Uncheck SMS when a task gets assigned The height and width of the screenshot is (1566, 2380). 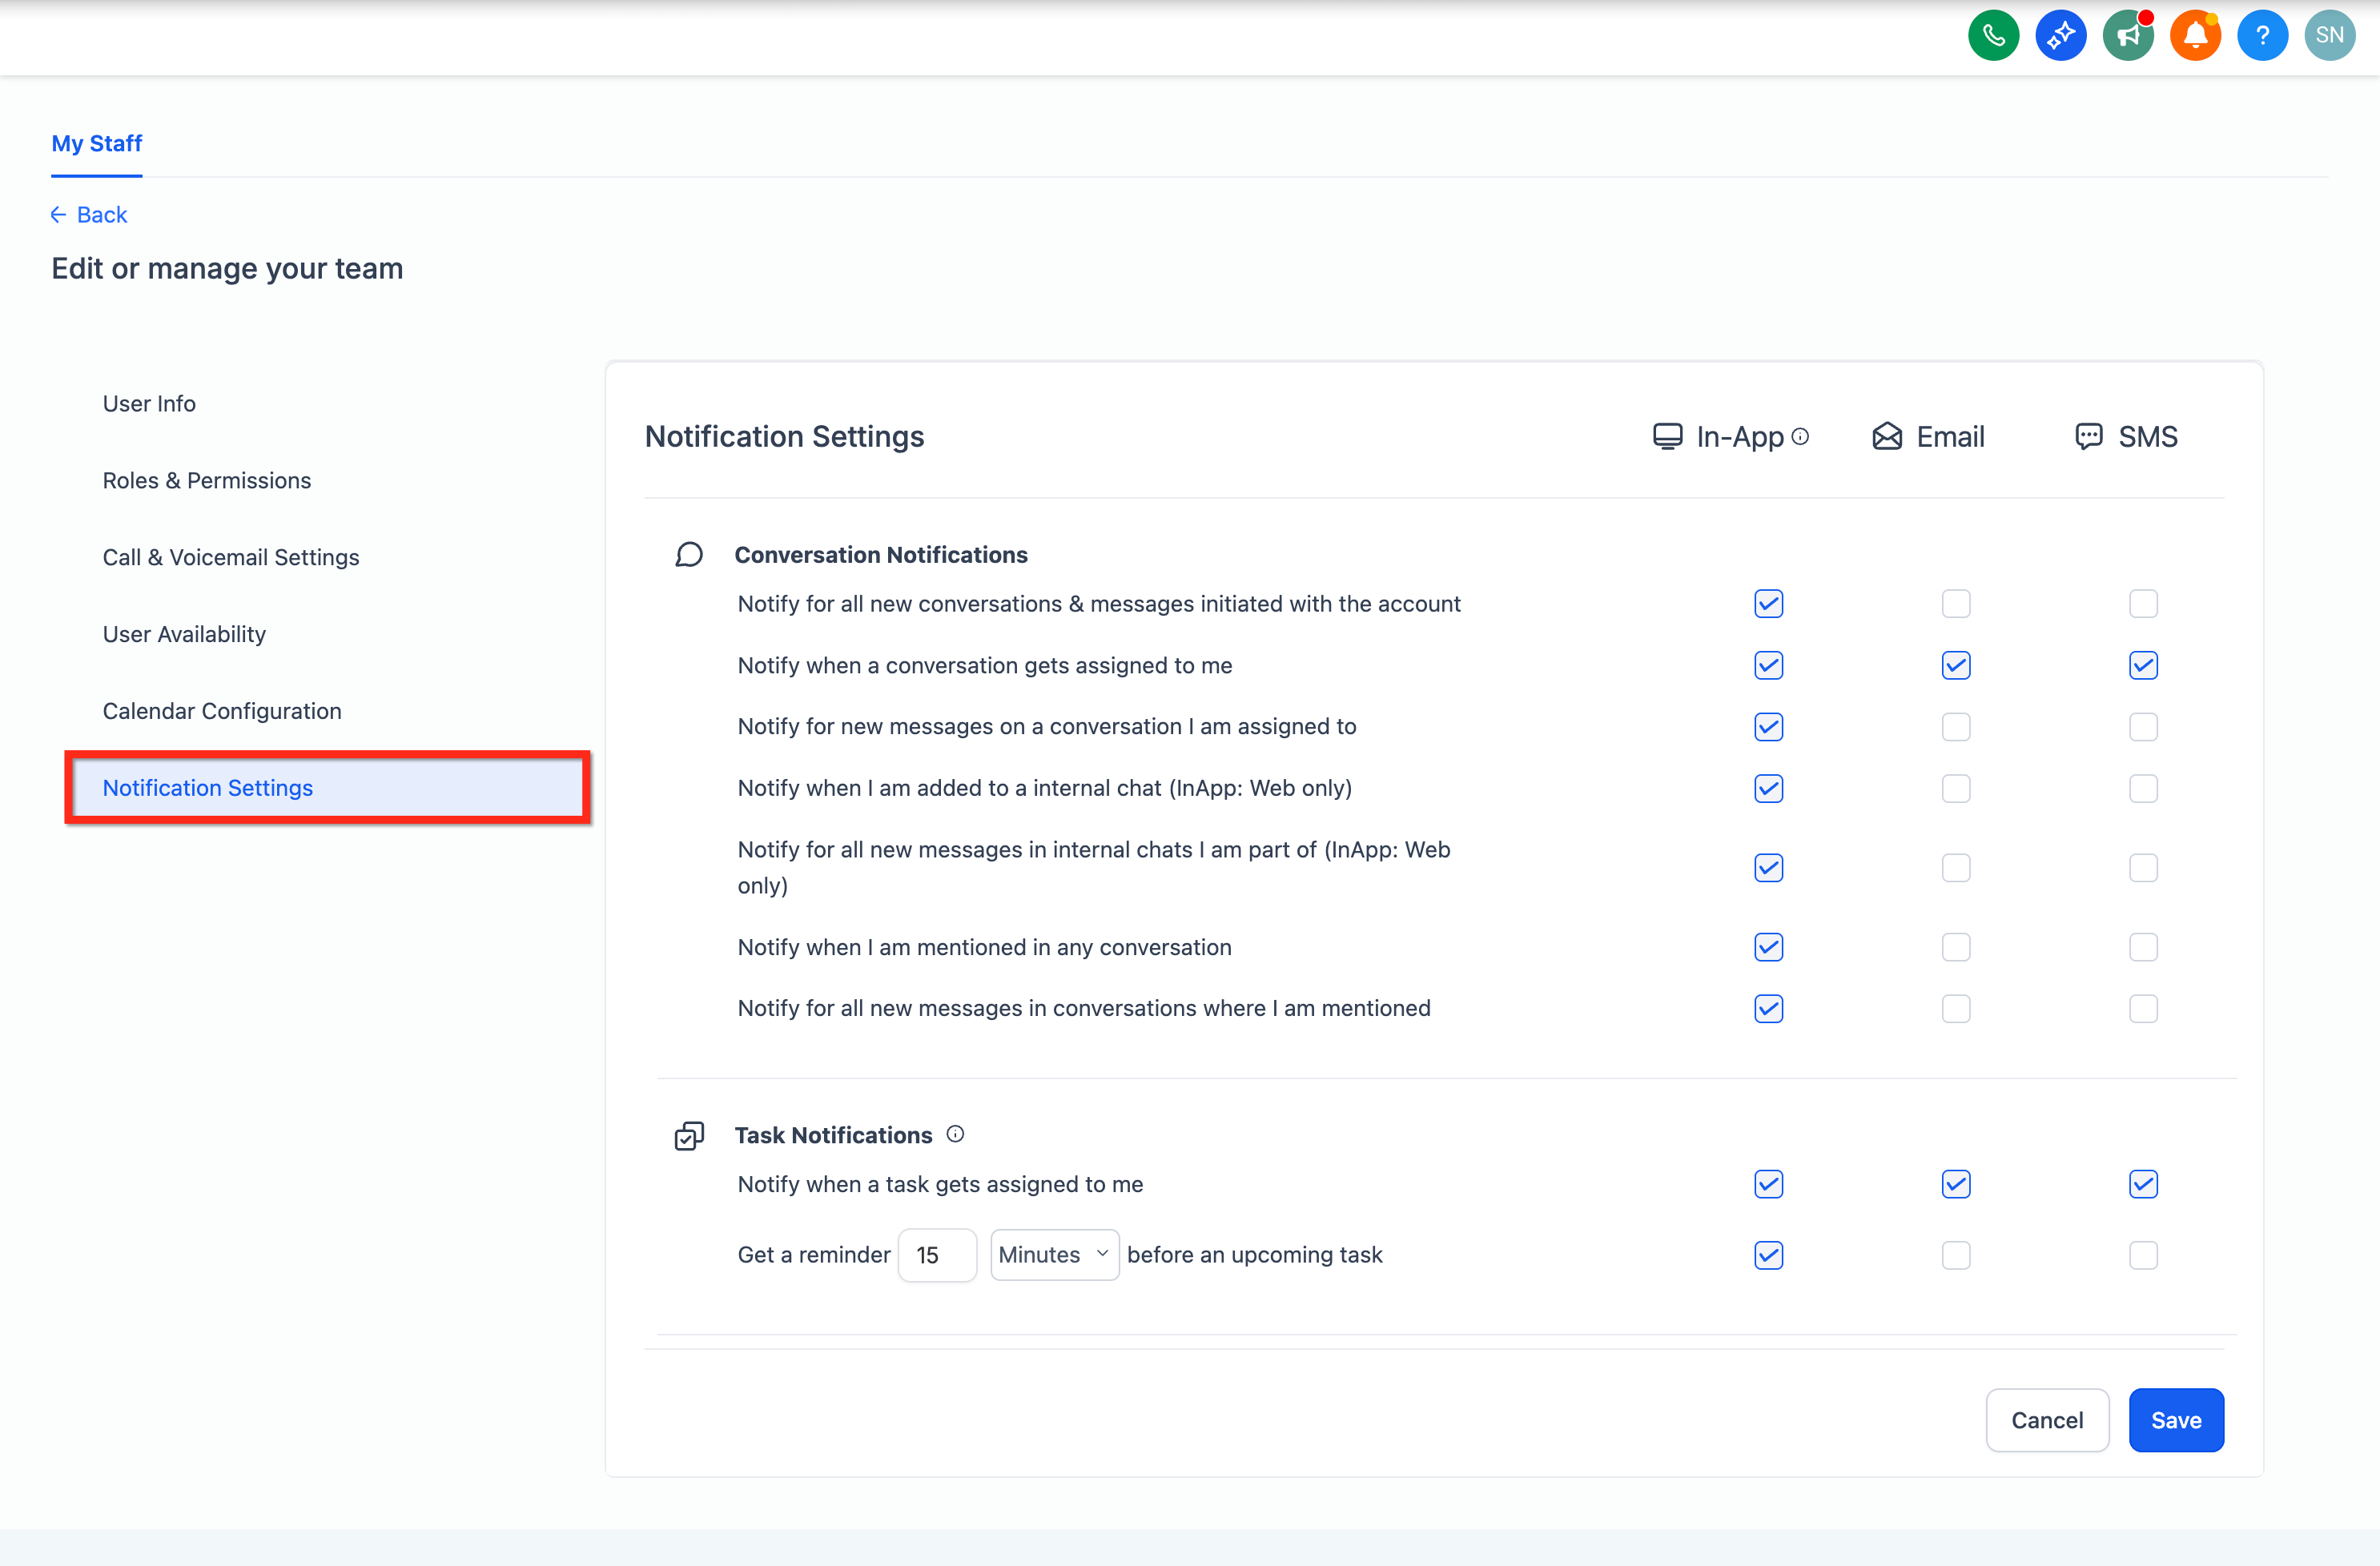(x=2143, y=1185)
